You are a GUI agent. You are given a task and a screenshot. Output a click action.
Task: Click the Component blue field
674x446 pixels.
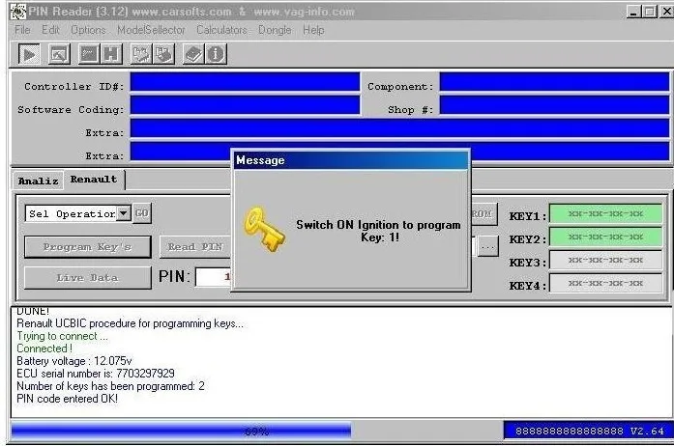554,82
